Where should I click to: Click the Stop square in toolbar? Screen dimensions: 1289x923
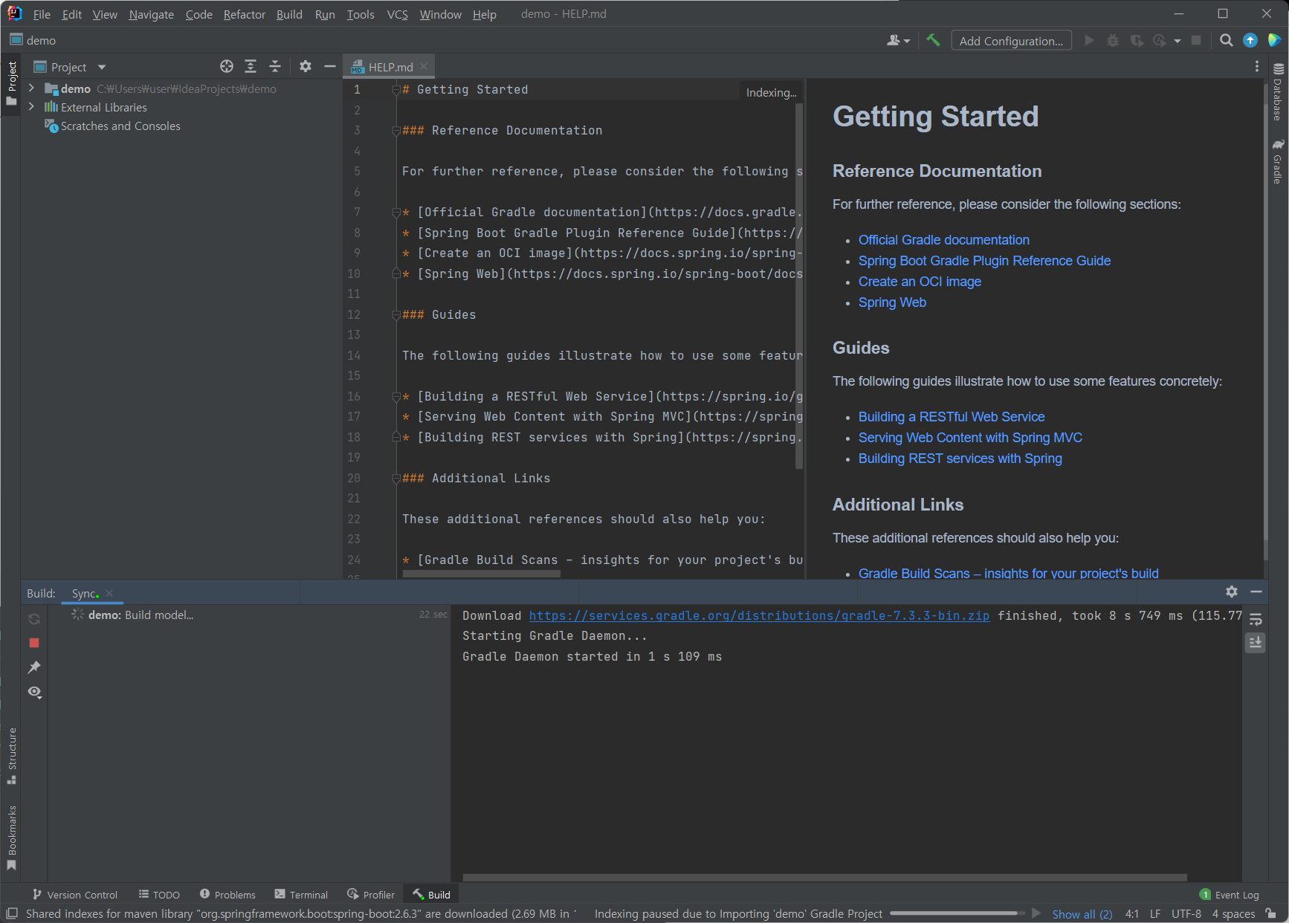click(x=1196, y=40)
